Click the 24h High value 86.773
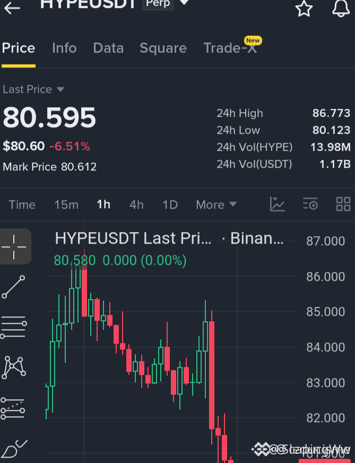The height and width of the screenshot is (463, 355). pyautogui.click(x=331, y=113)
